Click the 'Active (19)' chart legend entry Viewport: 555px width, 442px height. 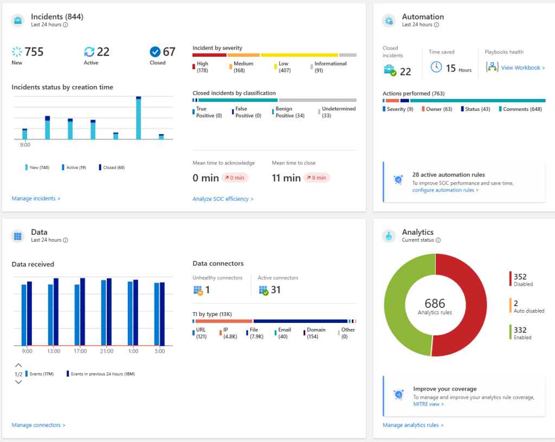pos(74,168)
